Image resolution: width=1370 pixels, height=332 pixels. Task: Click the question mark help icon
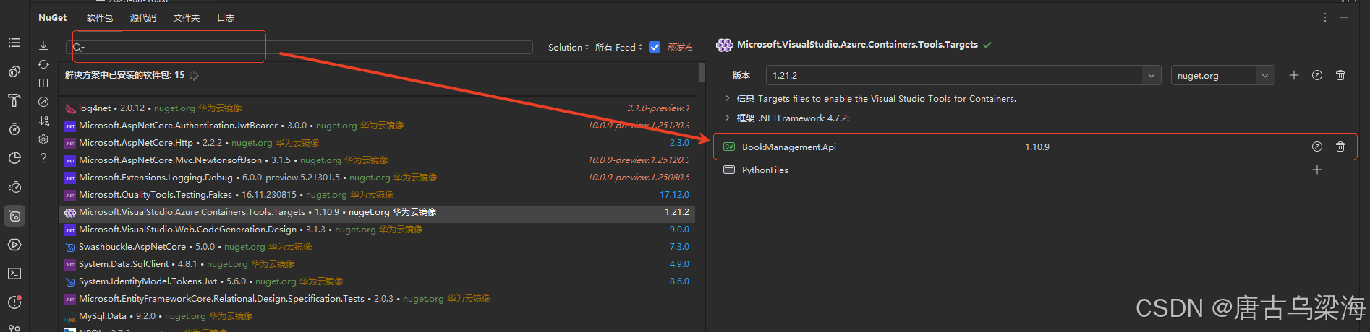pos(43,158)
